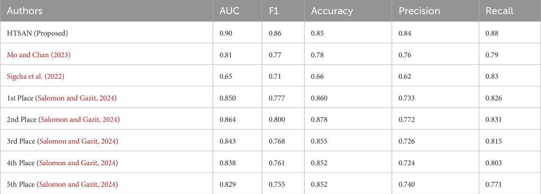Click the HTSAN AUC value 0.90
Viewport: 541px width, 194px height.
pyautogui.click(x=225, y=34)
